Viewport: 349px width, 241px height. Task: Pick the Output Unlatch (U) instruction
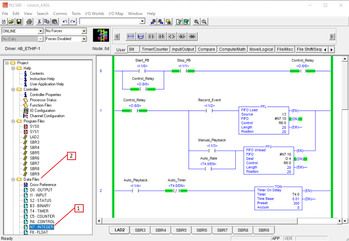tap(192, 37)
